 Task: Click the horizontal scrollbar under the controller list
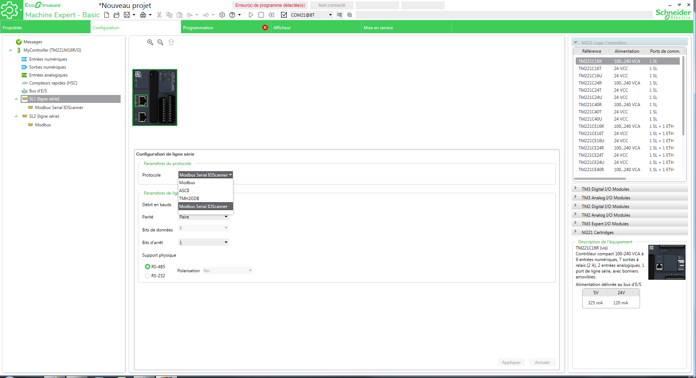tap(600, 179)
